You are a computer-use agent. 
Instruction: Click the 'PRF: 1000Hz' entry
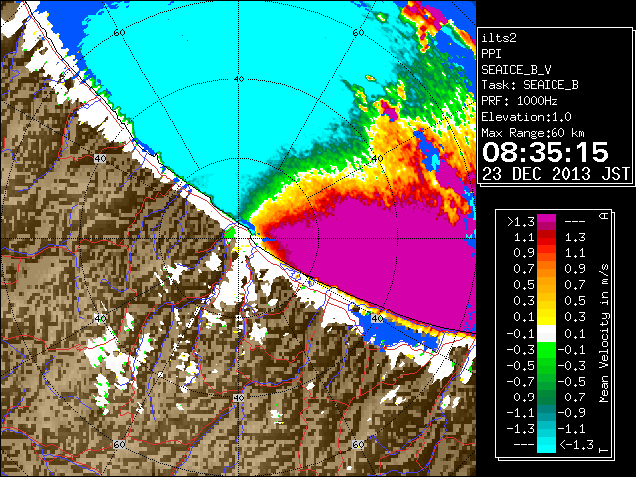click(x=520, y=101)
